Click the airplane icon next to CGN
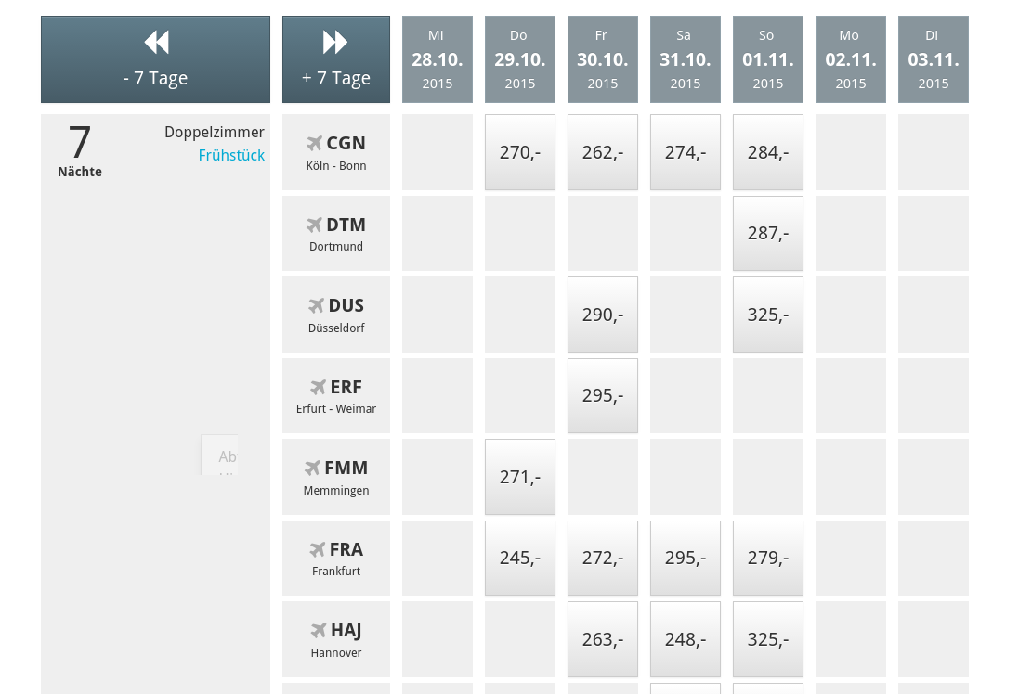Viewport: 1019px width, 694px height. click(315, 143)
